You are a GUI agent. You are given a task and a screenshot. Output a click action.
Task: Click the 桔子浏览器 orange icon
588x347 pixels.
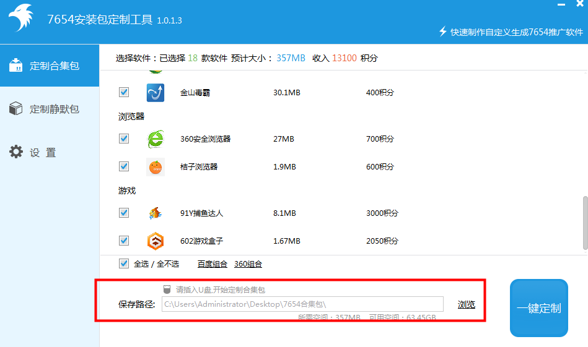click(155, 167)
